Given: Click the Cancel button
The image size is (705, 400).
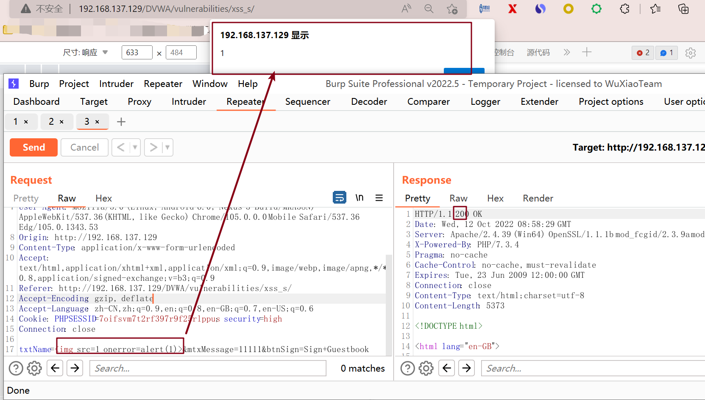Looking at the screenshot, I should [x=84, y=147].
